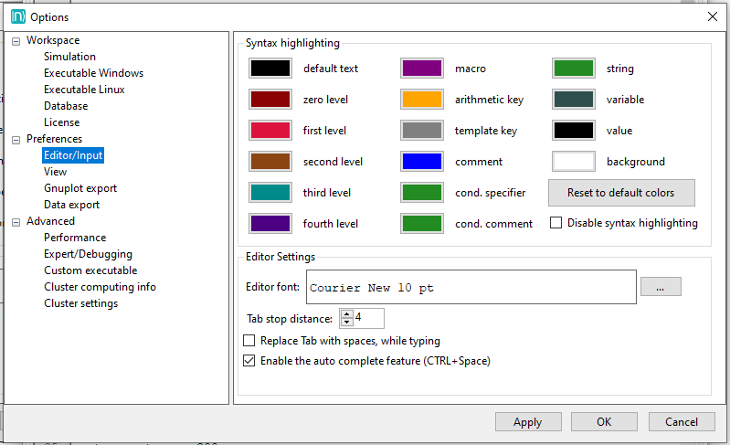Viewport: 730px width, 445px height.
Task: Collapse the Workspace tree node
Action: coord(16,41)
